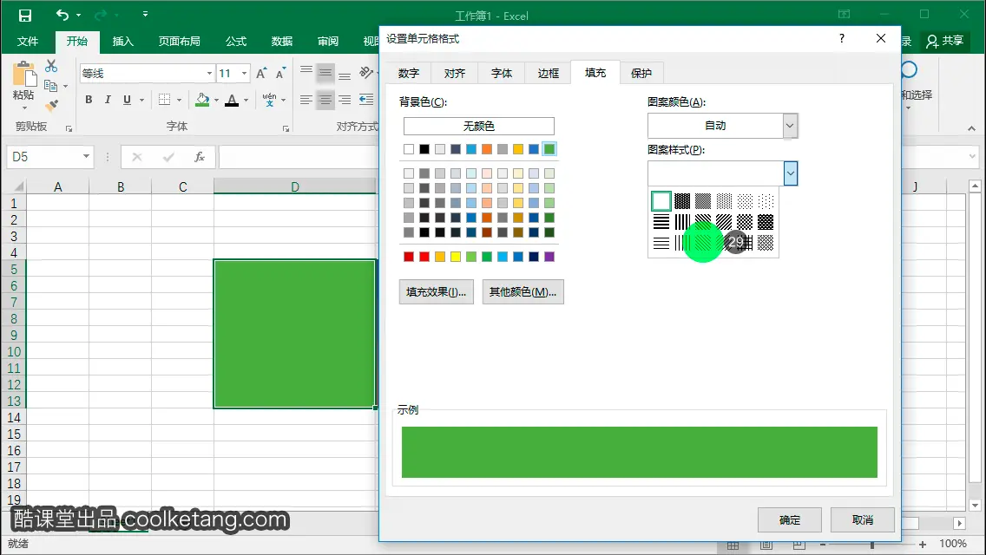The width and height of the screenshot is (986, 555).
Task: Switch to the 插入 ribbon tab
Action: pos(122,42)
